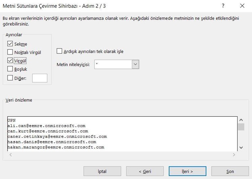252x179 pixels.
Task: Finish the wizard with Son button
Action: click(230, 171)
